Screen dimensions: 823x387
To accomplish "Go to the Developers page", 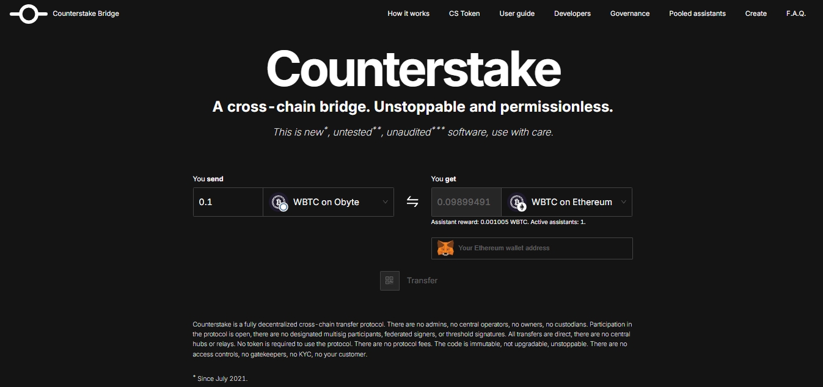I will 572,13.
